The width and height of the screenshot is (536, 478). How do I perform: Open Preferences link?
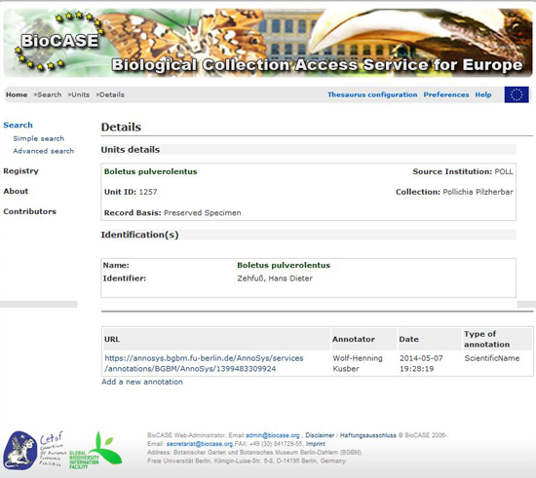point(446,94)
